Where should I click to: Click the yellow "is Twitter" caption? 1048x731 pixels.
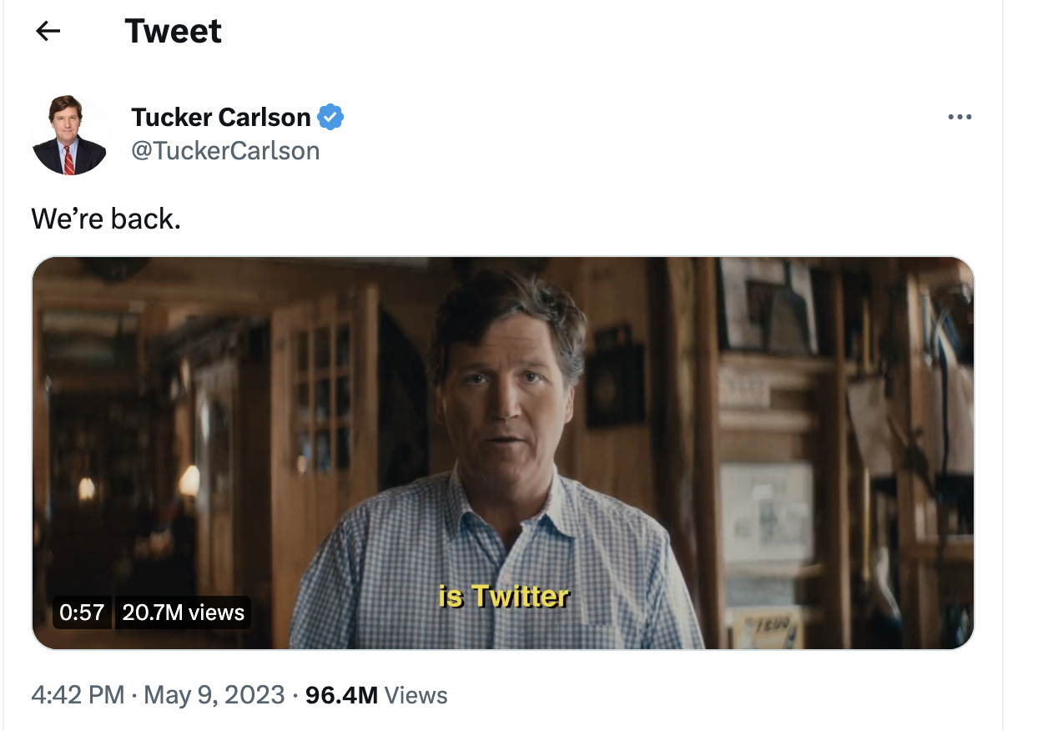tap(503, 596)
